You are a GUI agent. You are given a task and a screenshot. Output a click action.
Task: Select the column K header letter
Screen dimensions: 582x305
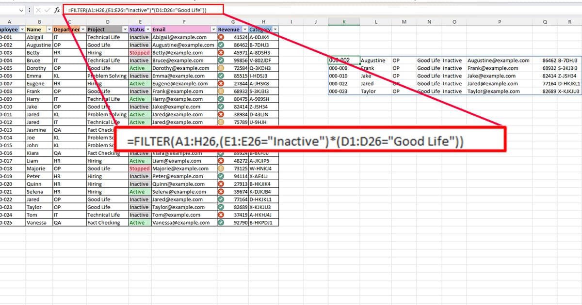click(x=344, y=21)
